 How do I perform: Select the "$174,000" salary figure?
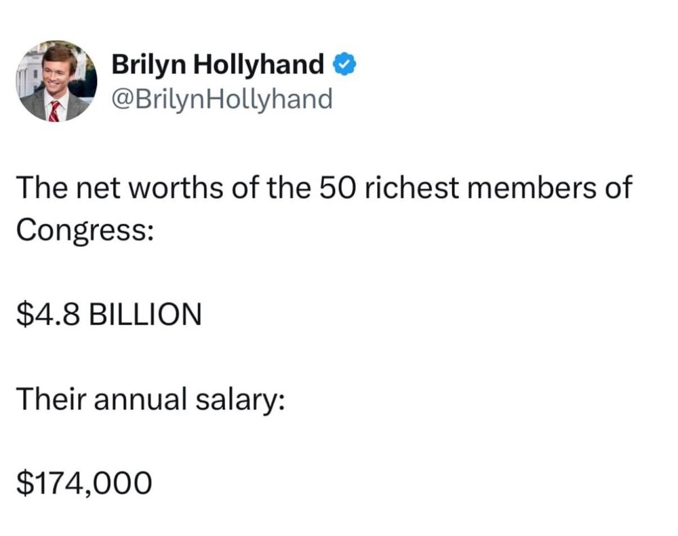coord(83,482)
